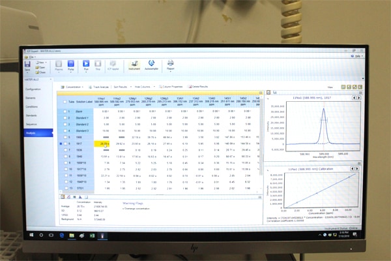Check the box next to Standard 1

(x=65, y=118)
